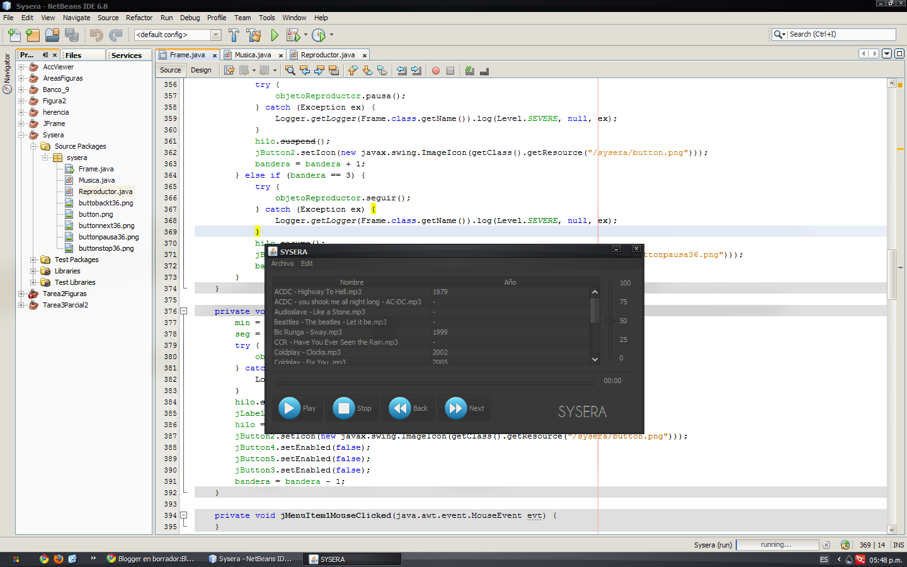
Task: Click the Search (Ctrl+I) input field
Action: tap(841, 35)
